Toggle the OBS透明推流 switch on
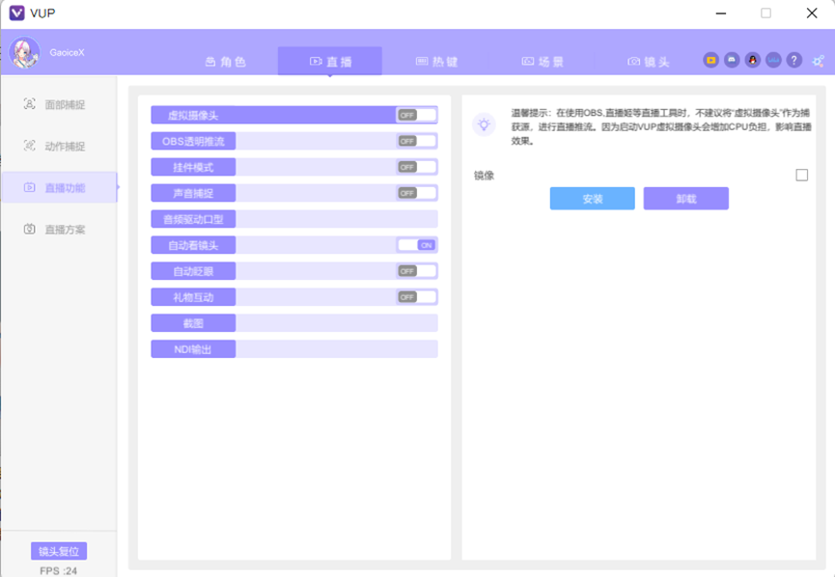This screenshot has height=577, width=835. point(416,141)
